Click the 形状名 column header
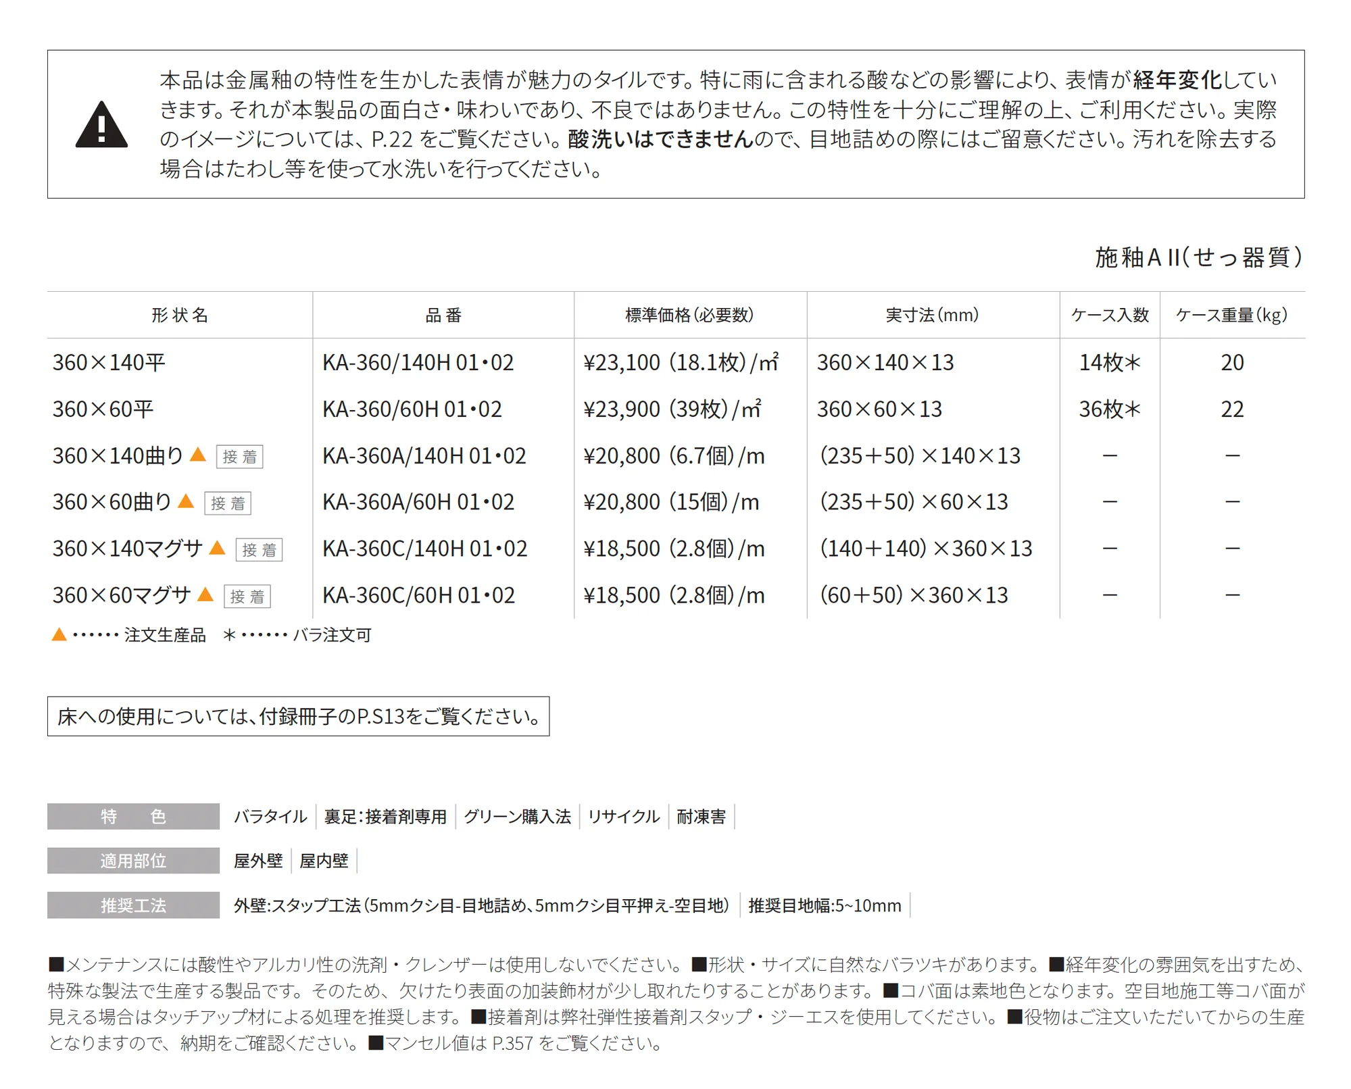This screenshot has width=1351, height=1089. (180, 315)
